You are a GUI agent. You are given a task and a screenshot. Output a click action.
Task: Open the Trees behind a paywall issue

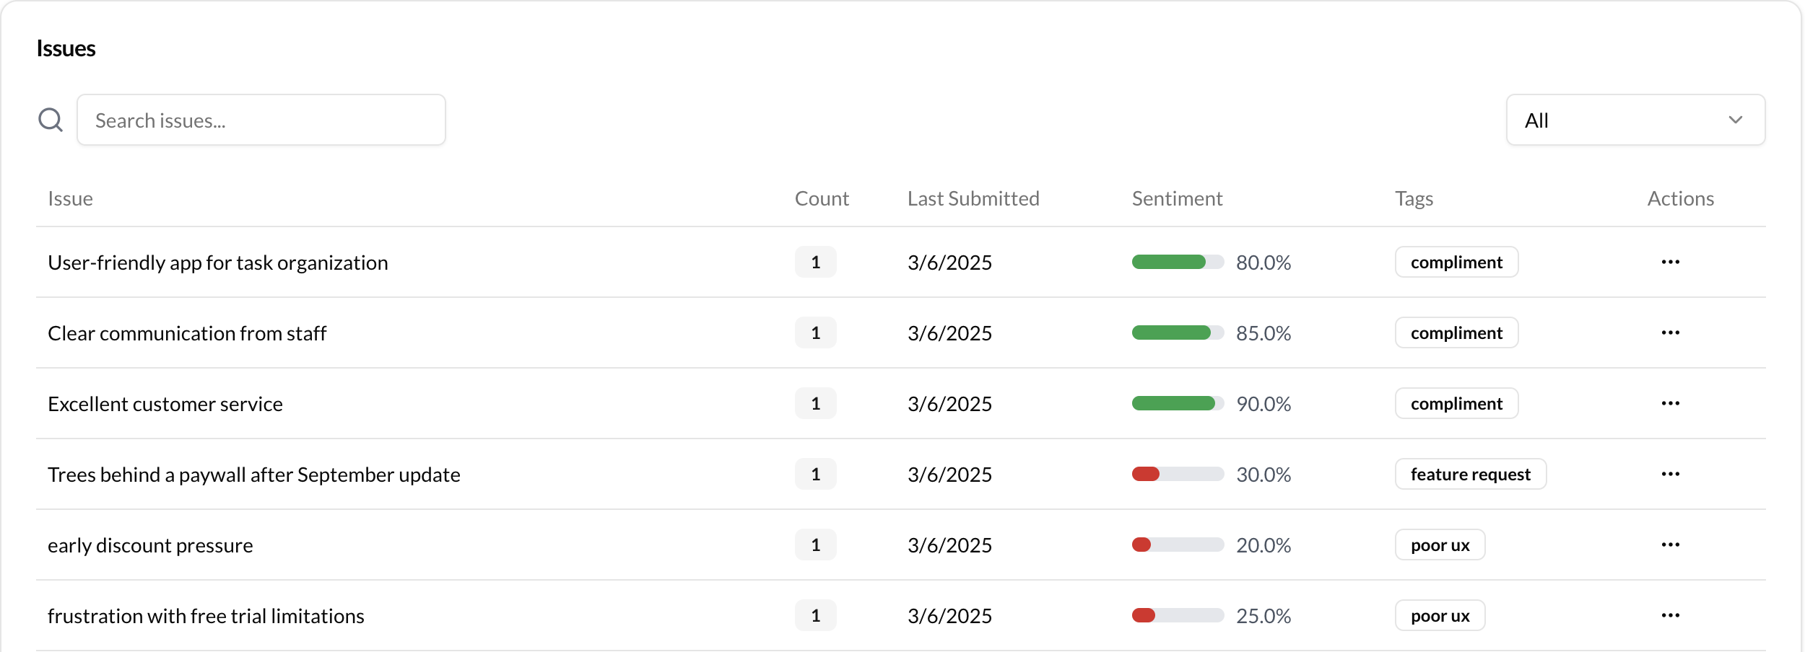pos(254,475)
